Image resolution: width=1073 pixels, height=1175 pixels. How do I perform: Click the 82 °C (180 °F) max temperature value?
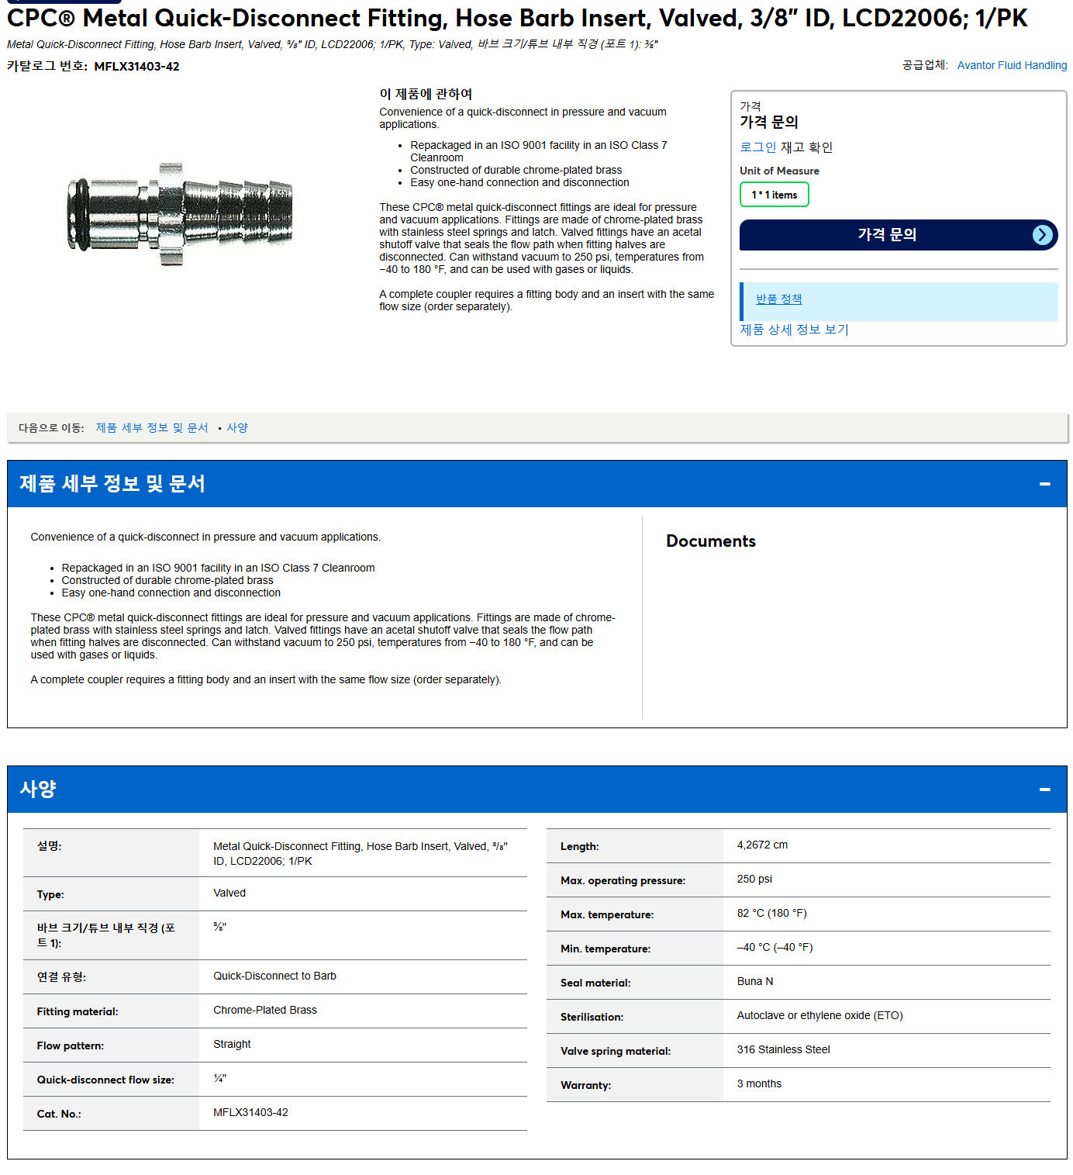tap(771, 914)
